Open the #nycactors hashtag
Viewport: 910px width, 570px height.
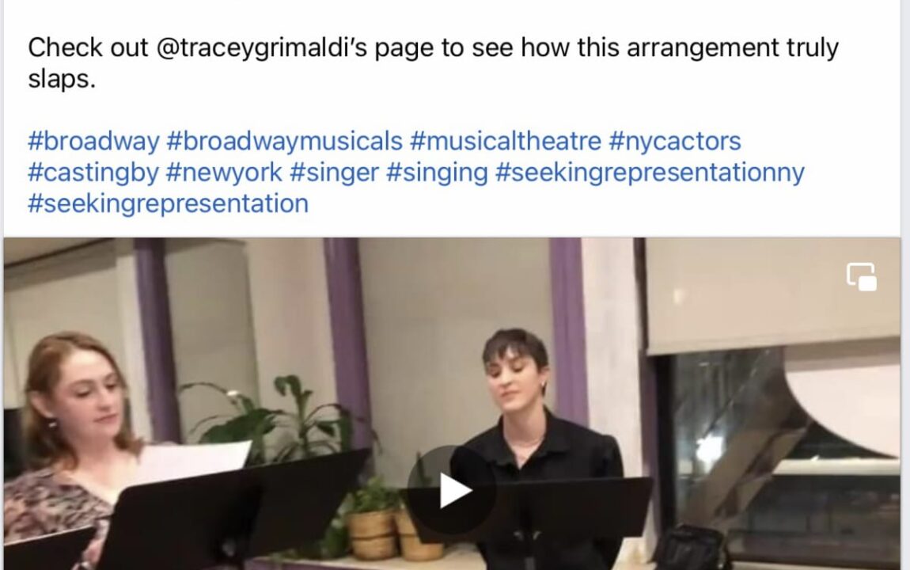(x=675, y=141)
